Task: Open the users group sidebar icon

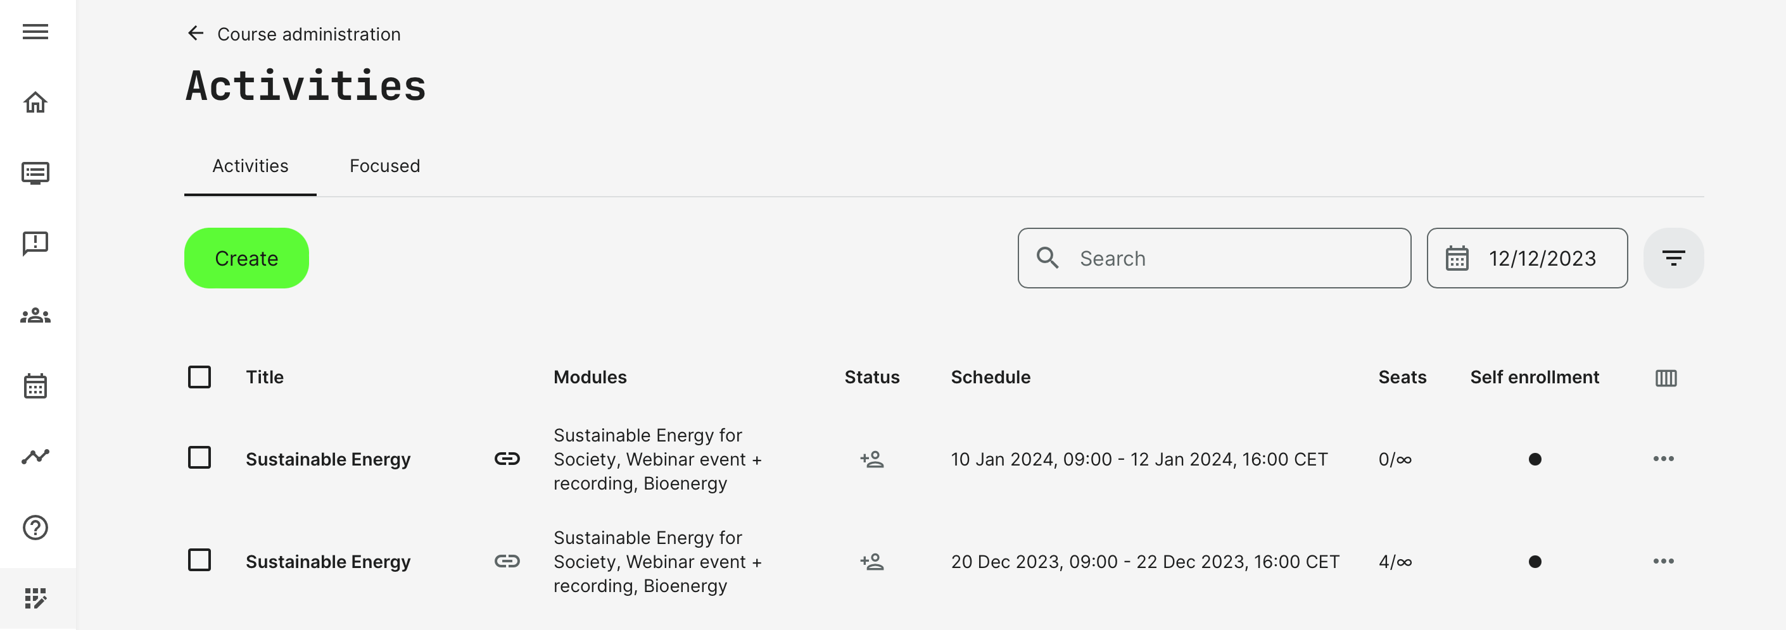Action: coord(35,316)
